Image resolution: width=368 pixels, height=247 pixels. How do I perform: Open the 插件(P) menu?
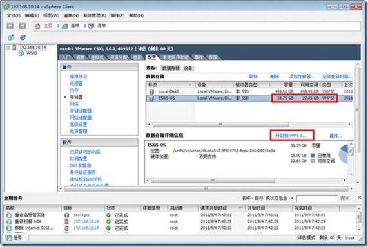(117, 15)
